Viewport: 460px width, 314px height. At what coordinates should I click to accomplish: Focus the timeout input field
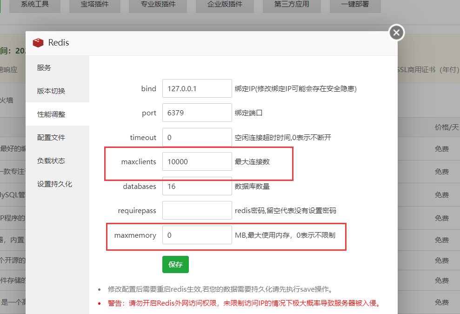coord(197,137)
